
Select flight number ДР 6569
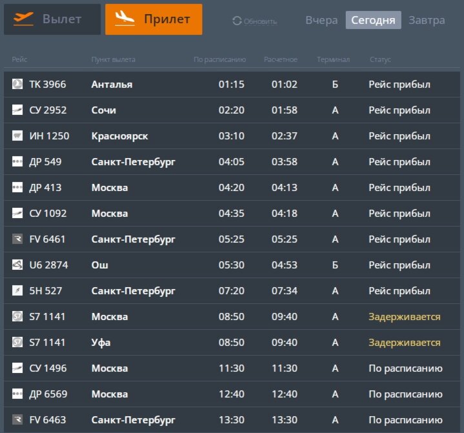[x=48, y=394]
